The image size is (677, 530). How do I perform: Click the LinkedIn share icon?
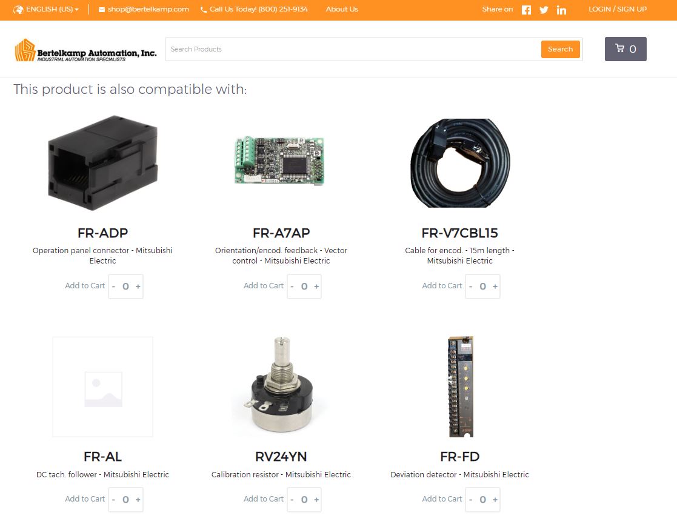(561, 10)
